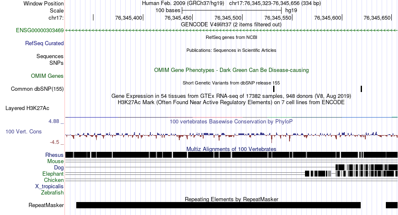Click the SNPs track label
This screenshot has width=398, height=215.
pyautogui.click(x=57, y=63)
